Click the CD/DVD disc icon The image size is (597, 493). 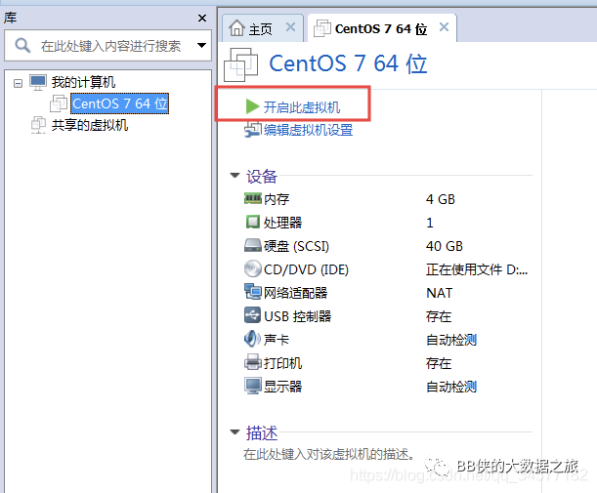pyautogui.click(x=253, y=268)
